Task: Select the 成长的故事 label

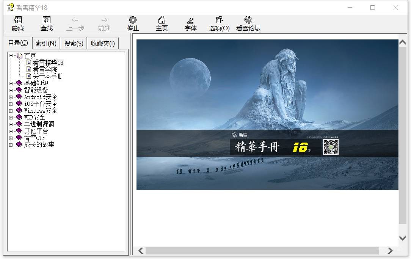Action: tap(39, 144)
